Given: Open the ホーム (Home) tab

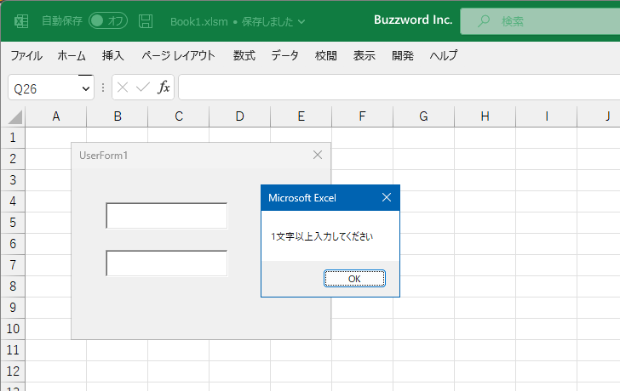Looking at the screenshot, I should click(x=72, y=55).
